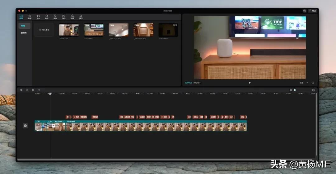The width and height of the screenshot is (336, 174).
Task: Select the first subtitle clip on text track
Action: tap(67, 117)
